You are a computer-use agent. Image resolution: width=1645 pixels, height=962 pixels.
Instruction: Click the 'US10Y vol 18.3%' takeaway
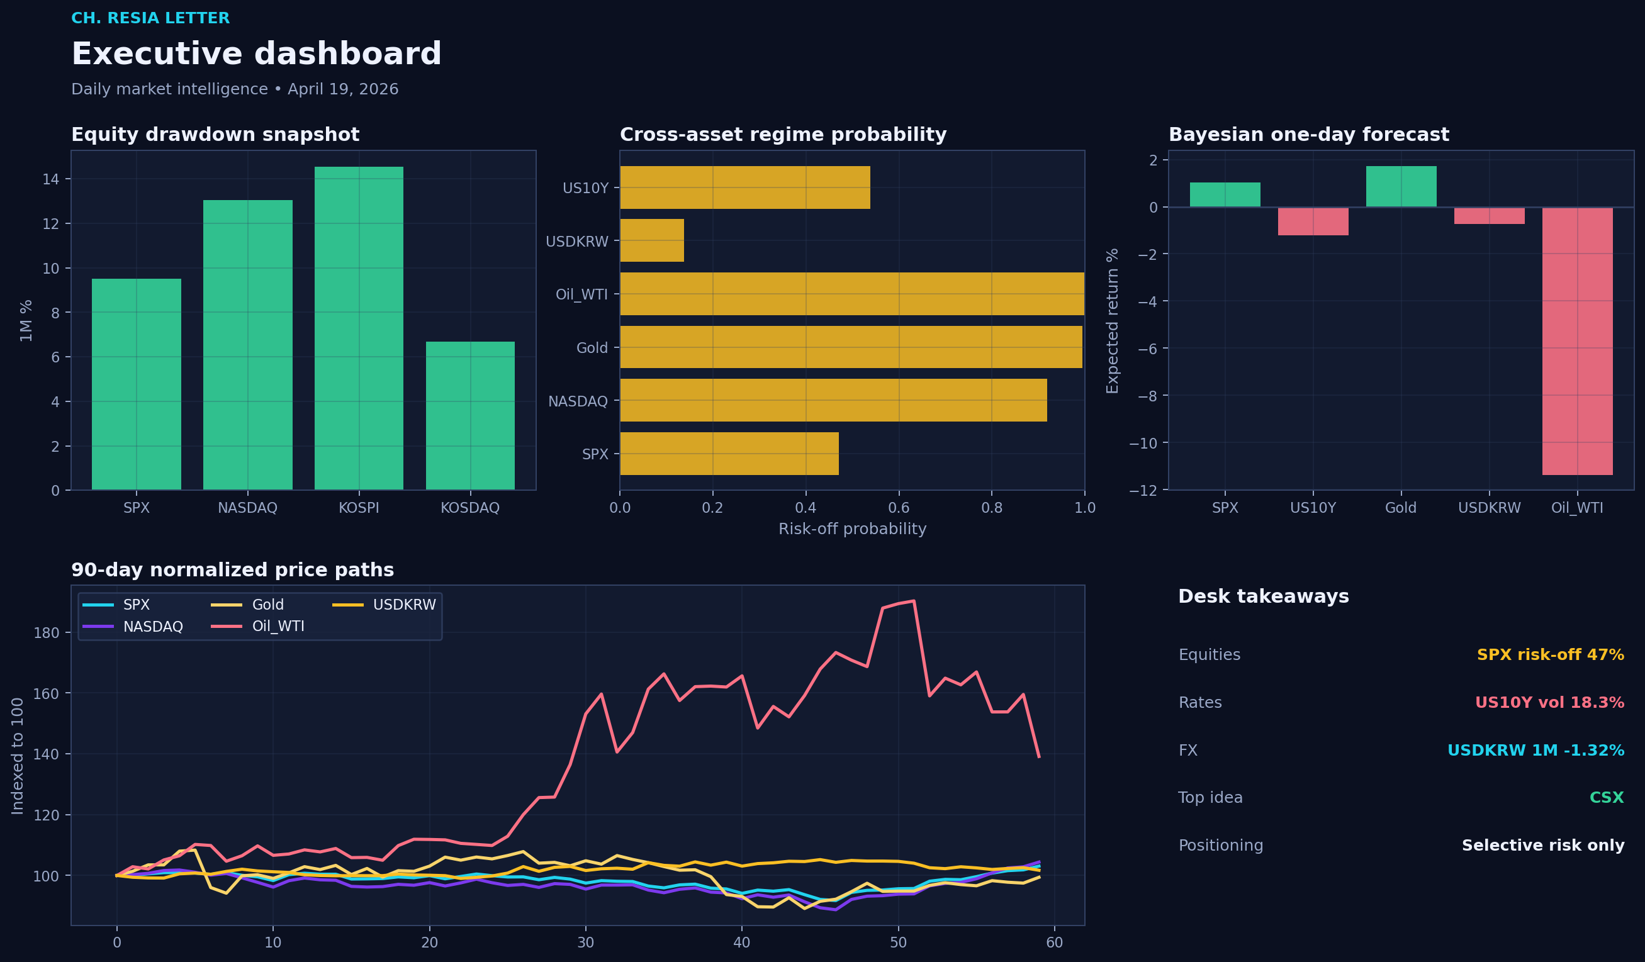[1550, 702]
